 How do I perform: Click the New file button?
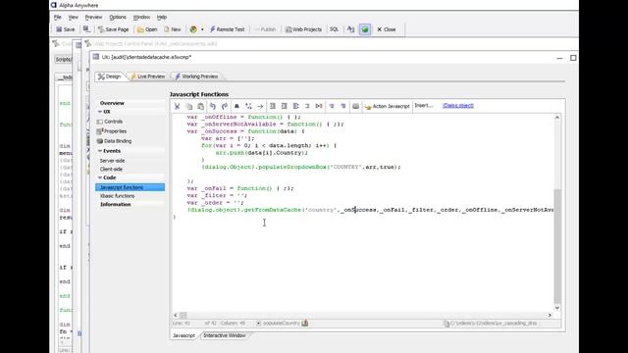coord(173,29)
